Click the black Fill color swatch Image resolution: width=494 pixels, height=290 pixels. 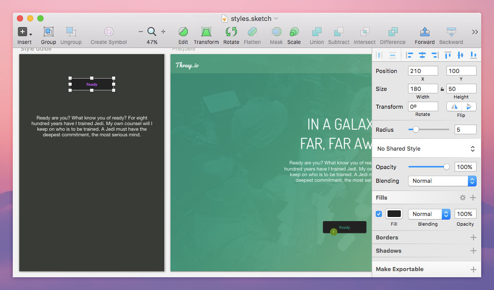(x=394, y=214)
